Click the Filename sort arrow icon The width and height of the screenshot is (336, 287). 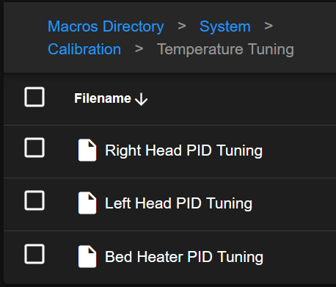click(x=142, y=99)
